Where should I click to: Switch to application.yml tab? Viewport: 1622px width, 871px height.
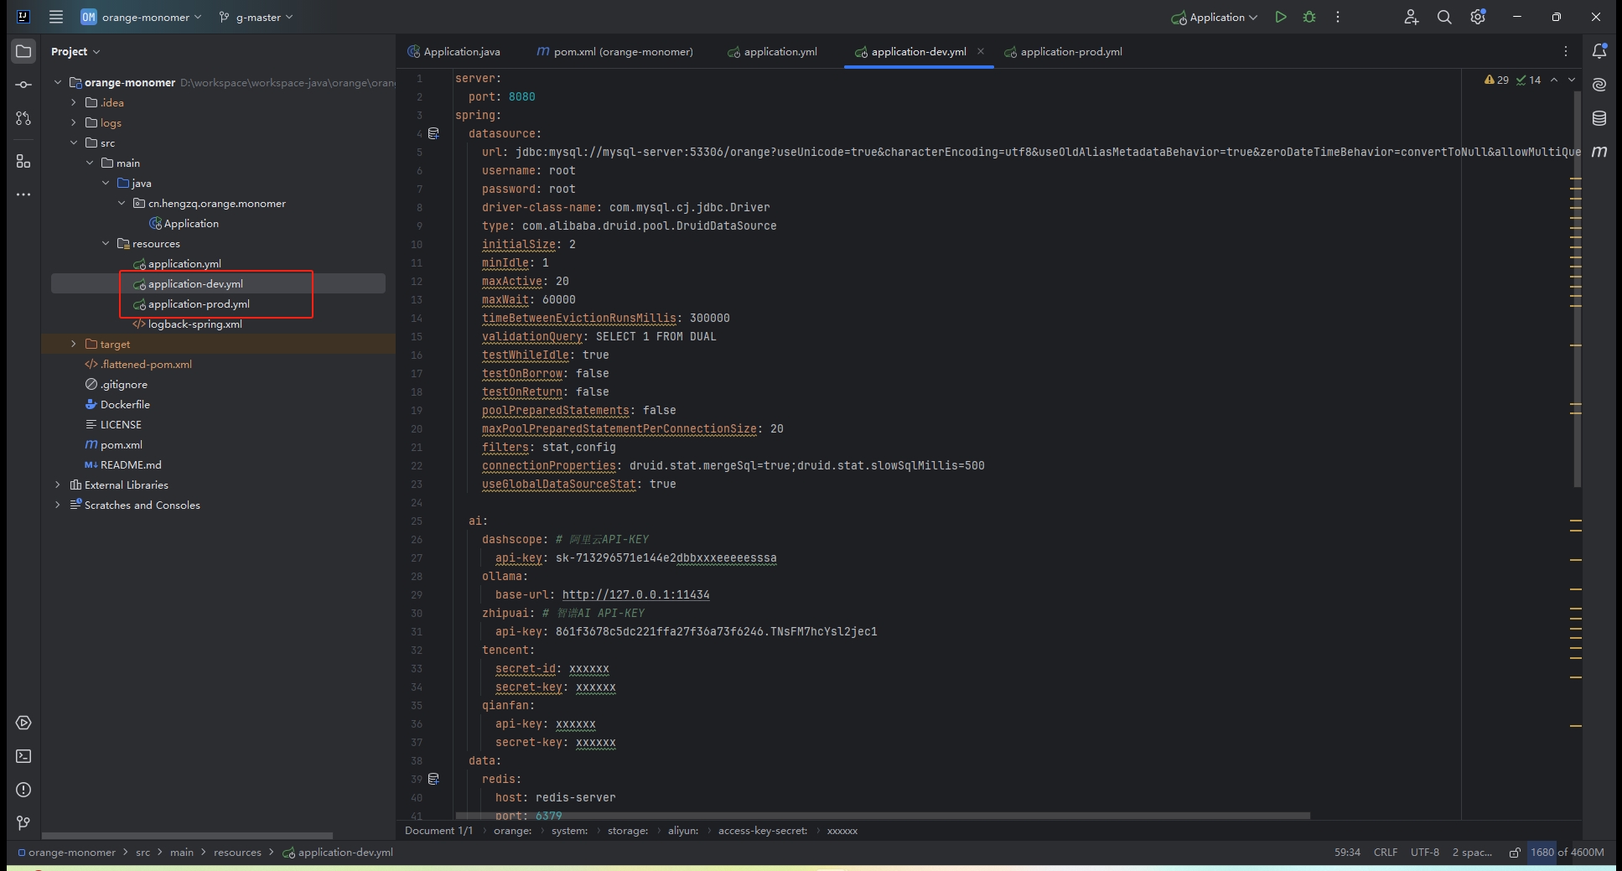coord(772,51)
